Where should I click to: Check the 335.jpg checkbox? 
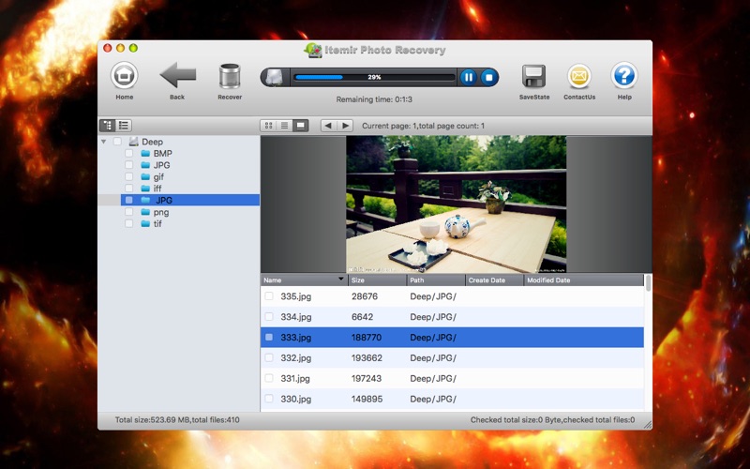pos(269,296)
